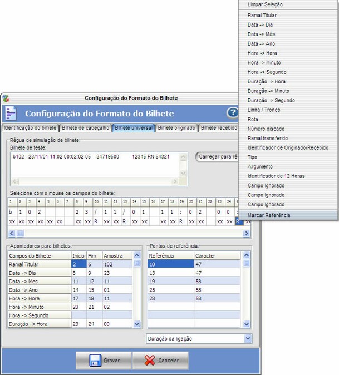
Task: Click the Referência column header
Action: (x=171, y=256)
